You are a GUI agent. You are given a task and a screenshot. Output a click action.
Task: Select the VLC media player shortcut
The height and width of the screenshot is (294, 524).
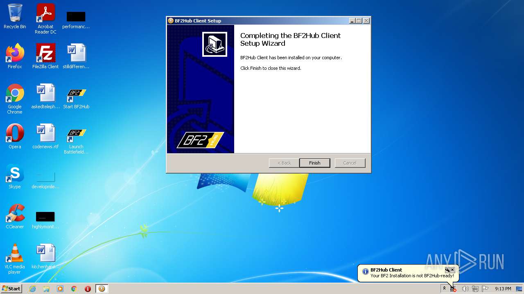point(15,259)
